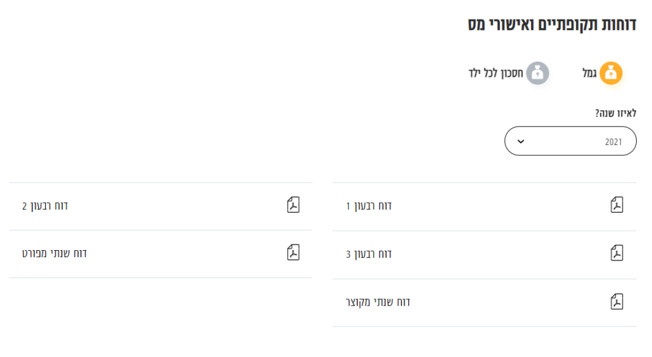
Task: Select the gray חסכון לכל ילד icon
Action: pyautogui.click(x=537, y=73)
